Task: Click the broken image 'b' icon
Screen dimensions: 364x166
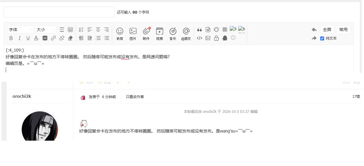Action: coord(241,29)
